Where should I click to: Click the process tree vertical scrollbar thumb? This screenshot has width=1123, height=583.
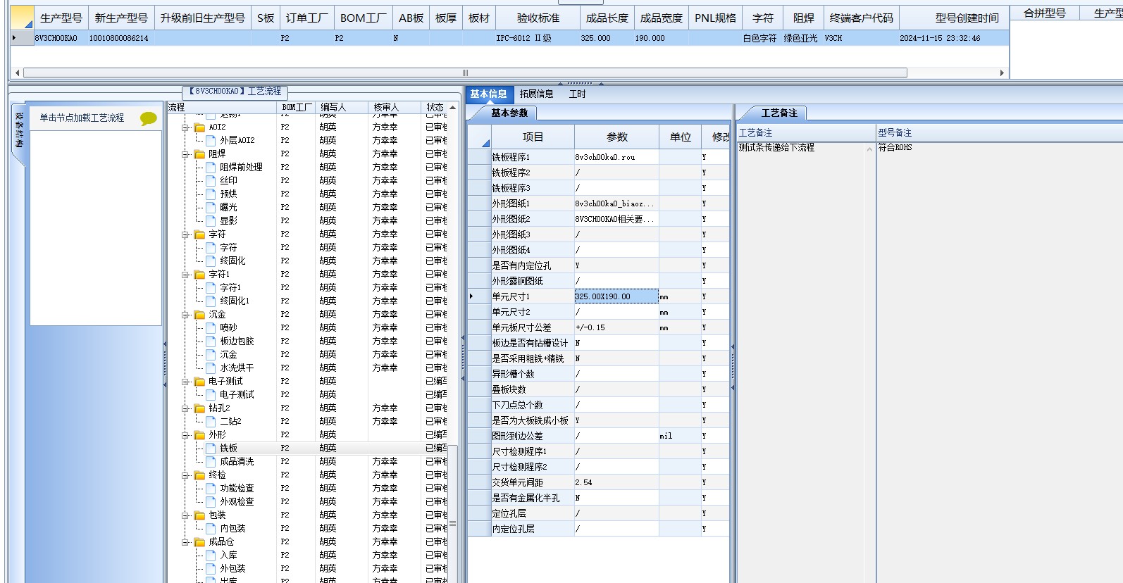pos(452,522)
